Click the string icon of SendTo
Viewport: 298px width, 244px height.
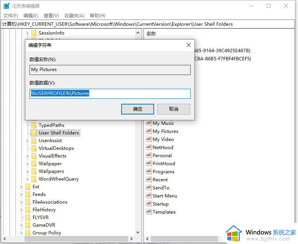tap(149, 188)
